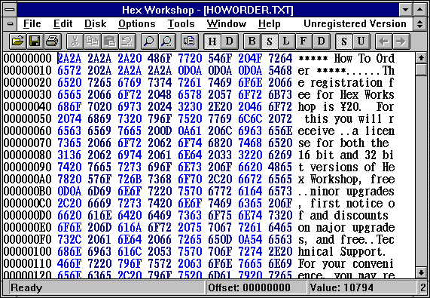This screenshot has height=298, width=430.
Task: Select the Byte data type B button
Action: [x=252, y=41]
